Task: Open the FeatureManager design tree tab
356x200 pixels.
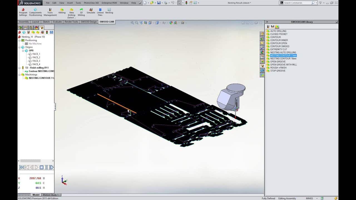Action: [x=20, y=27]
